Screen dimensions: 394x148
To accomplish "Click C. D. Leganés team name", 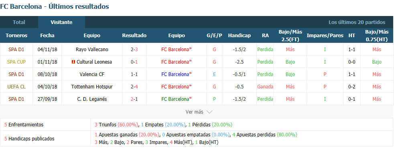I will point(92,99).
